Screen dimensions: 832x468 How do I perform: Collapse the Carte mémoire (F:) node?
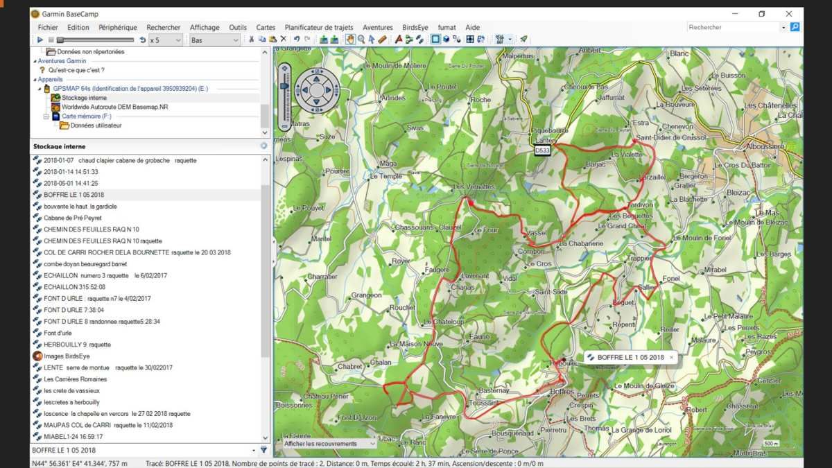click(46, 116)
